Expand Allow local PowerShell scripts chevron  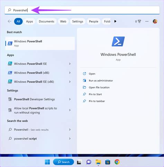click(x=70, y=110)
